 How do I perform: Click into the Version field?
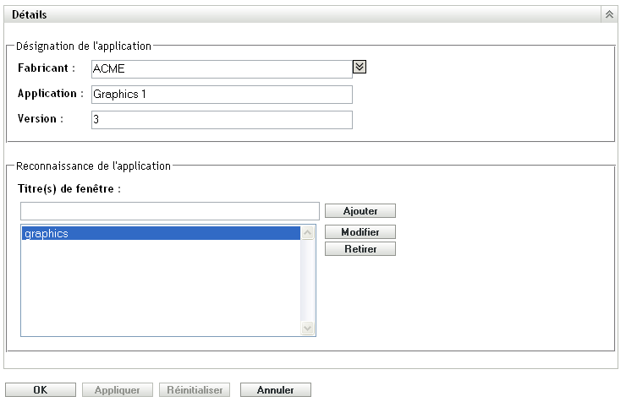221,120
